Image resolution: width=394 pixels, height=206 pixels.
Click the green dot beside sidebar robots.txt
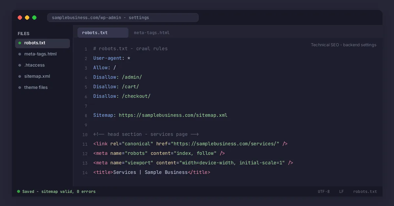(20, 43)
